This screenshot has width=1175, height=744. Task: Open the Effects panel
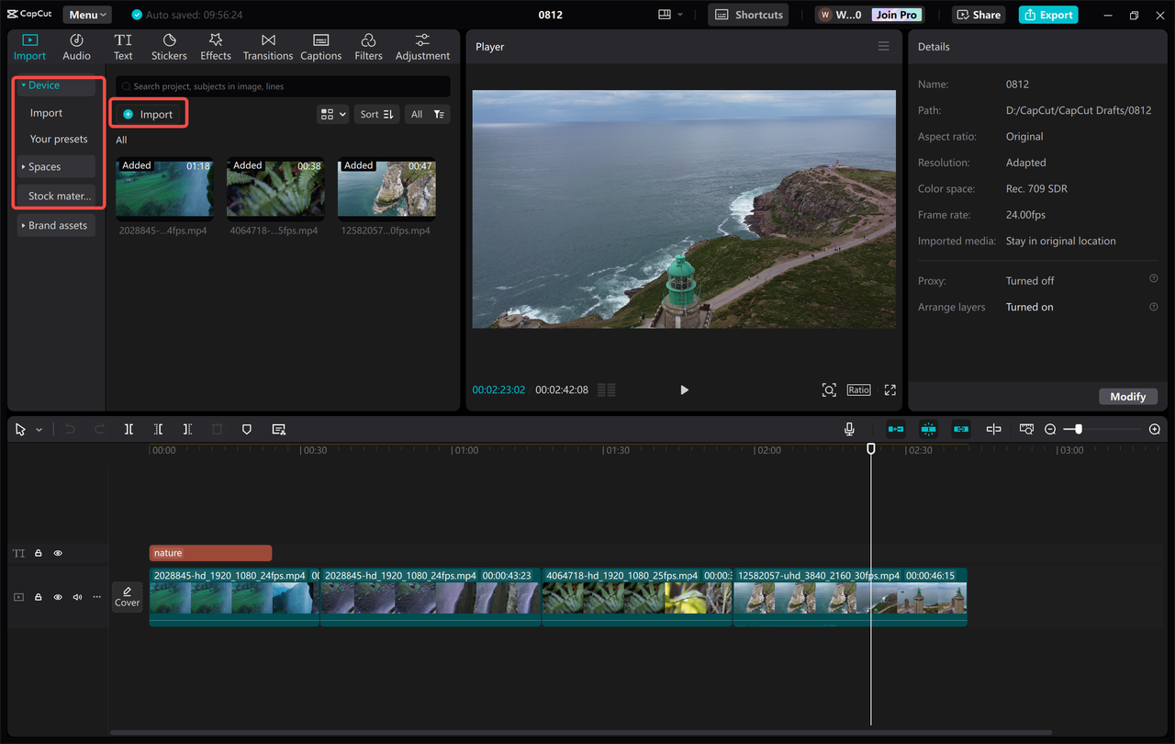215,46
